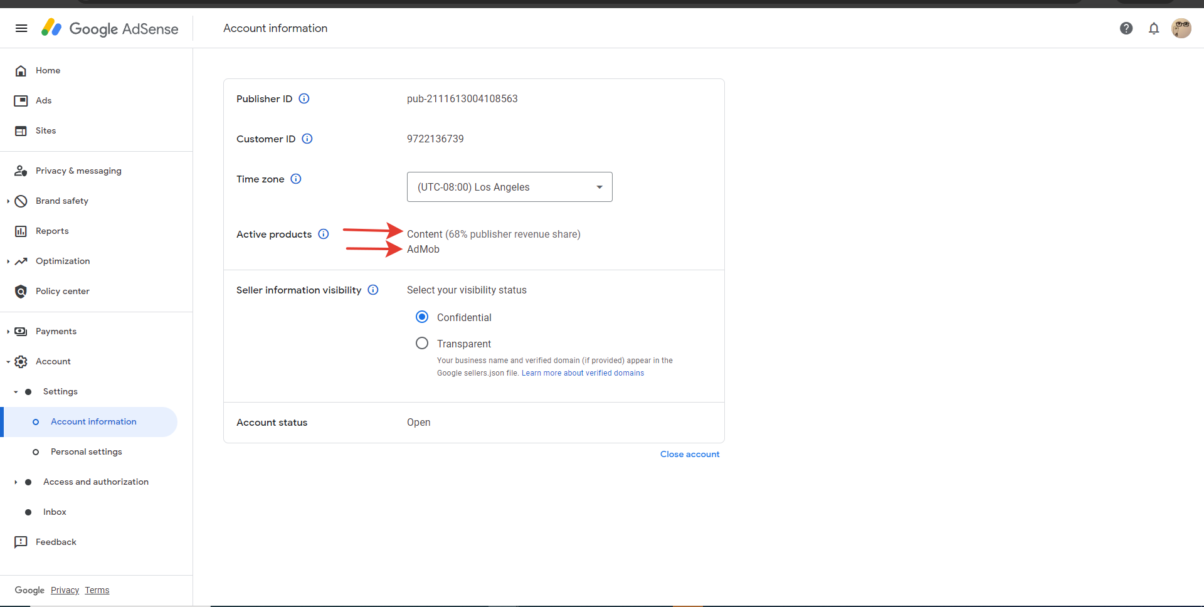The height and width of the screenshot is (607, 1204).
Task: Click Select your visibility status text
Action: pos(467,290)
